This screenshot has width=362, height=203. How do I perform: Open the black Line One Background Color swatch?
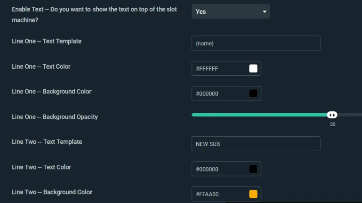tap(253, 94)
